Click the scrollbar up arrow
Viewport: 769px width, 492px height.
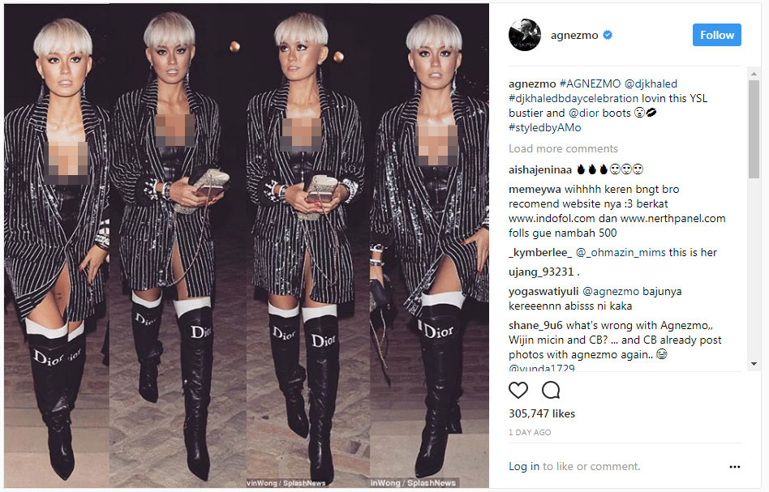(x=754, y=74)
